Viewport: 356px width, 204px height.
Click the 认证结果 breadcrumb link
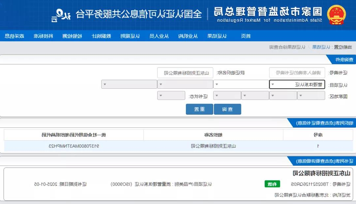321,47
